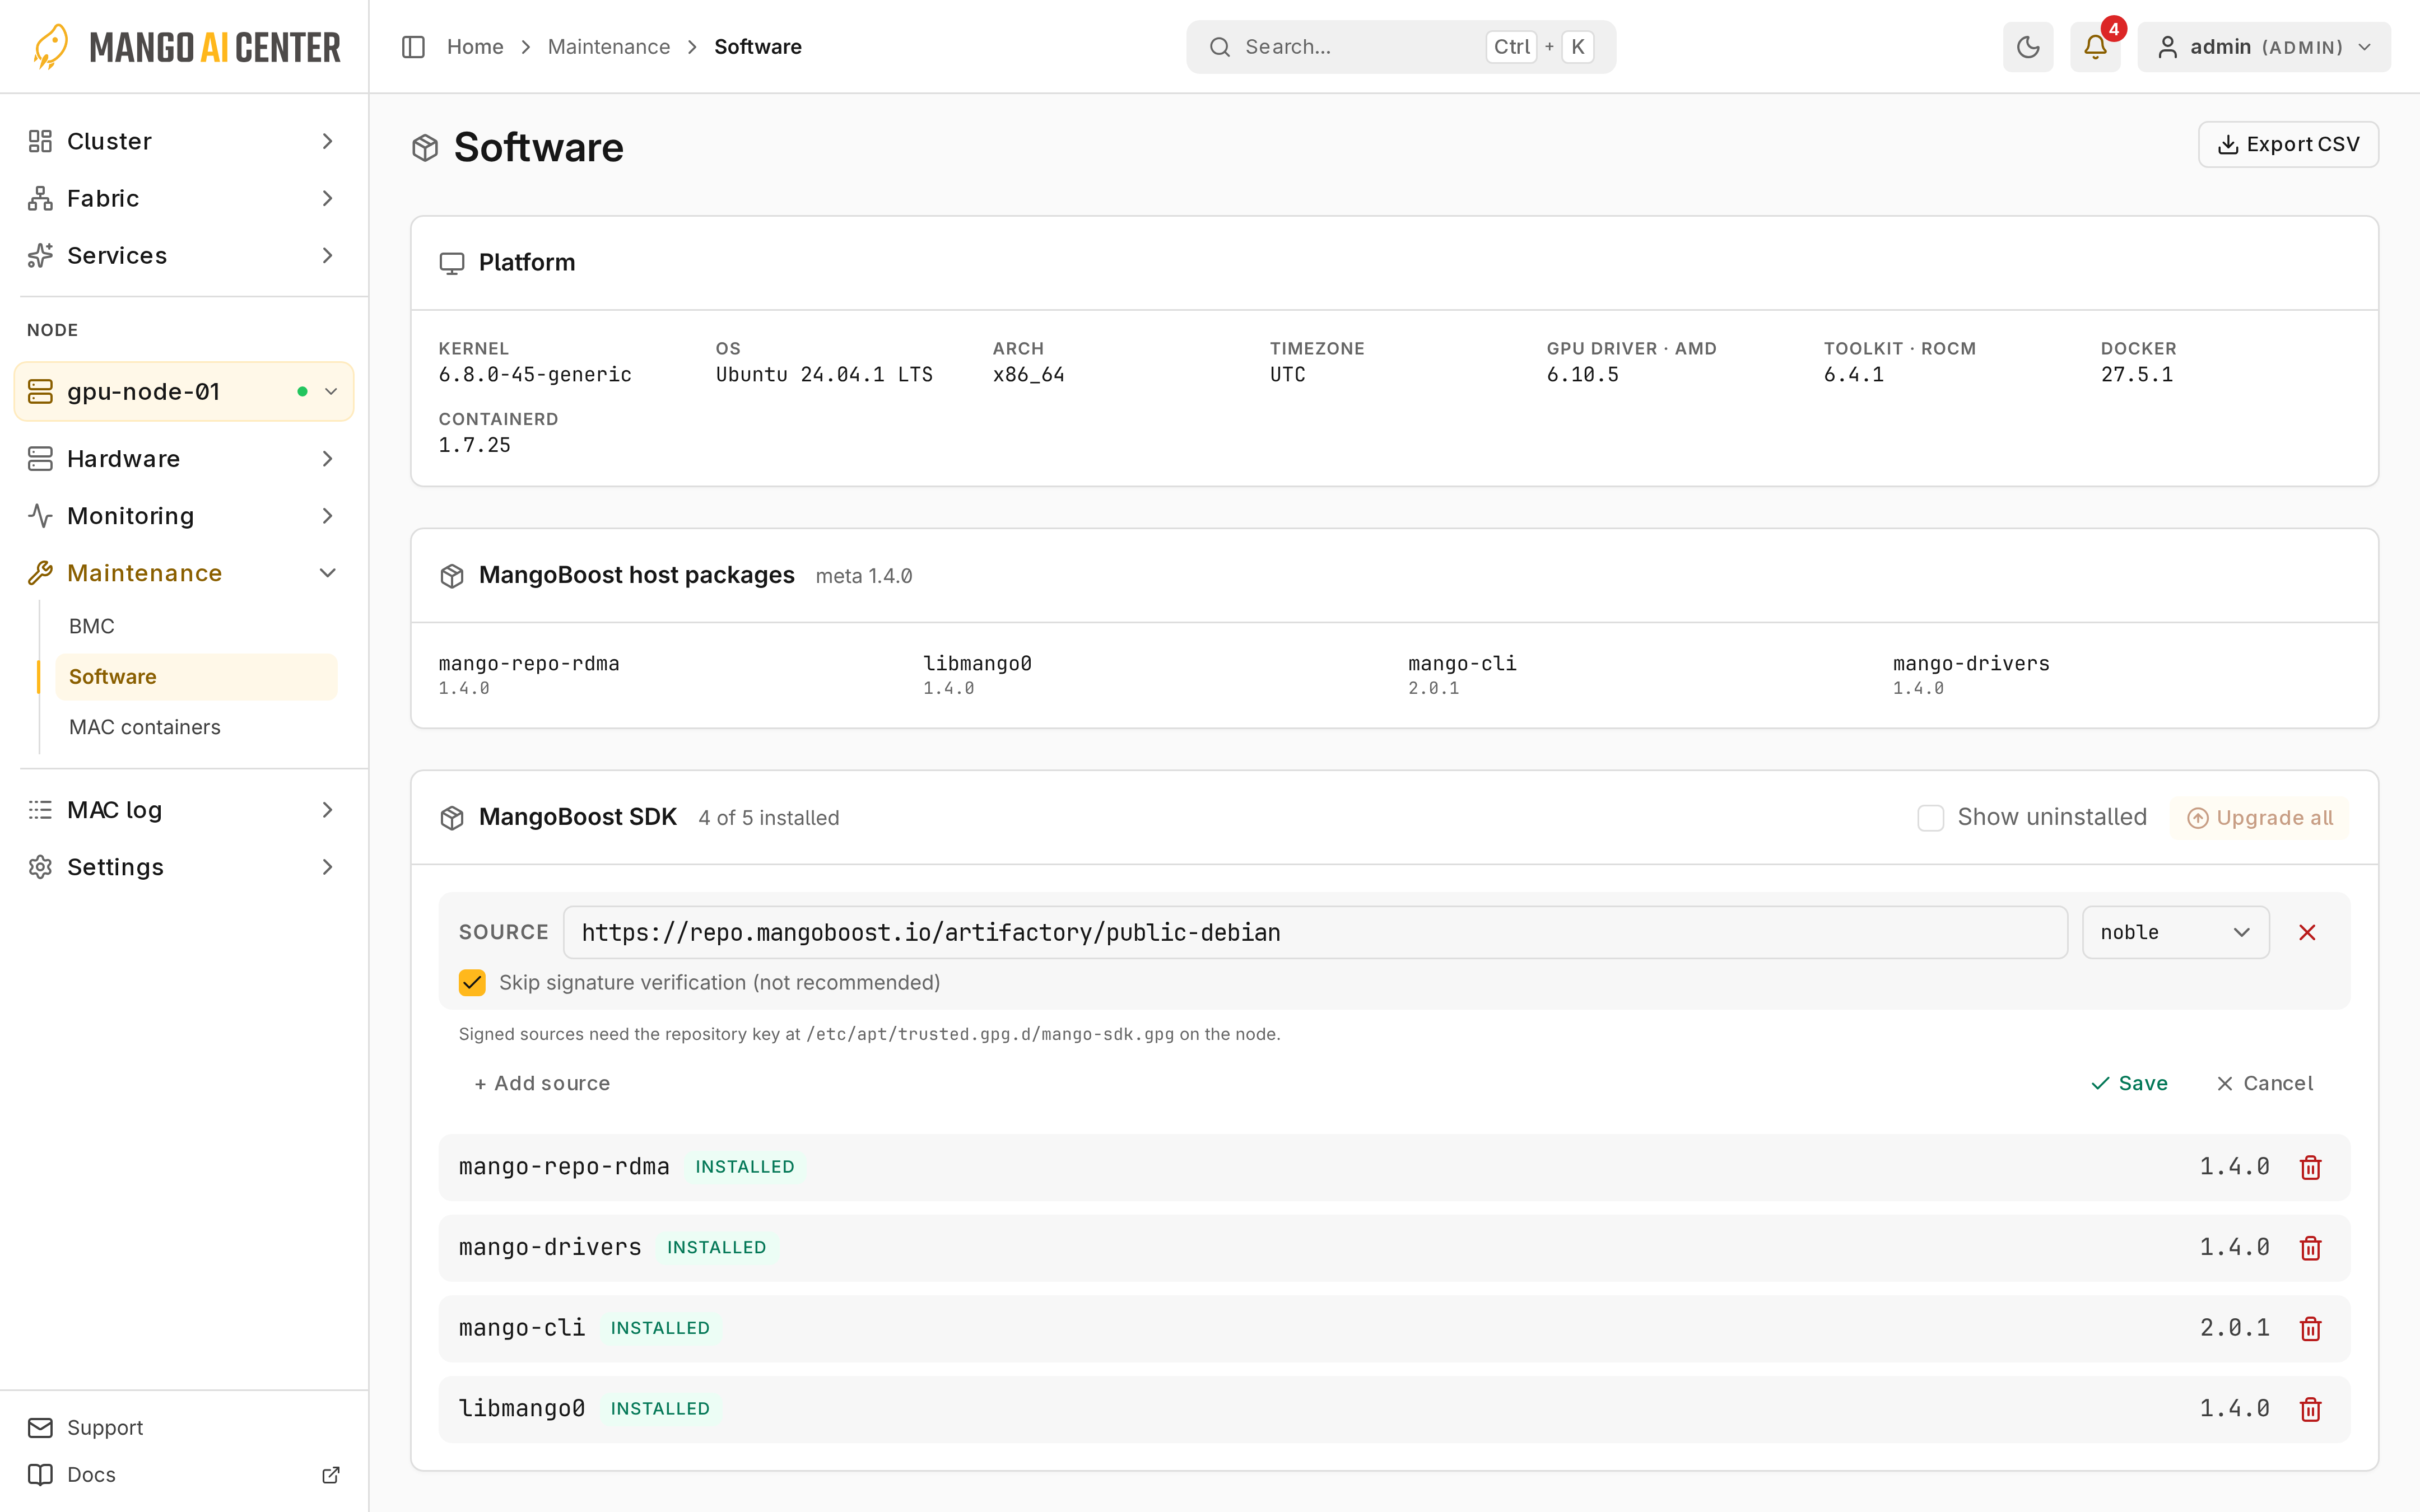Uncheck Skip signature verification
The width and height of the screenshot is (2420, 1512).
[x=472, y=982]
